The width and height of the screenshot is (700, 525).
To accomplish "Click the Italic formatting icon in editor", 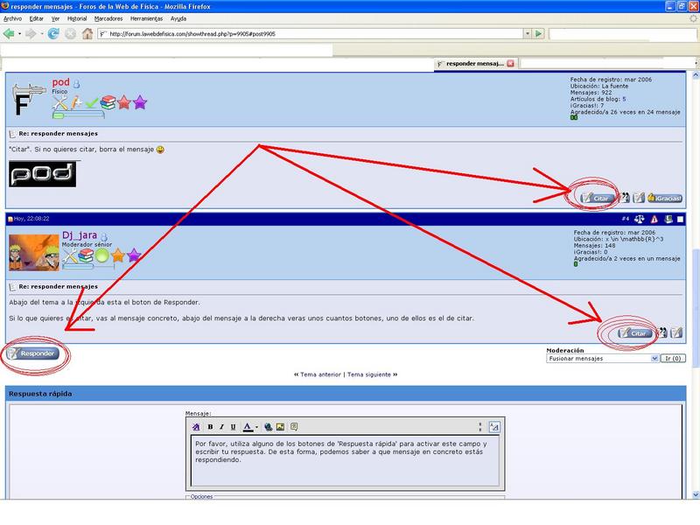I will click(x=221, y=427).
